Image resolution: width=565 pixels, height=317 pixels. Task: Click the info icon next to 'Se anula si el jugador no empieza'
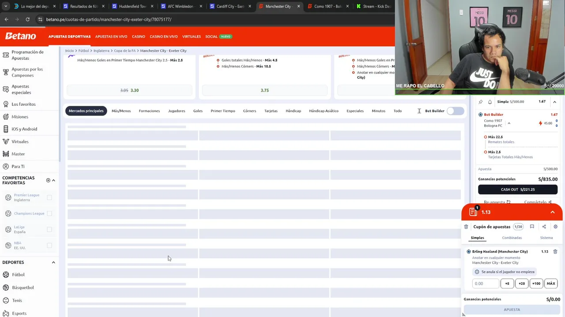pyautogui.click(x=477, y=272)
